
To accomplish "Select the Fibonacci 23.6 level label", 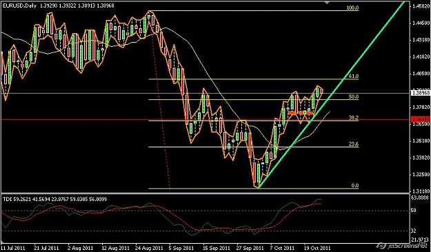I will point(354,144).
